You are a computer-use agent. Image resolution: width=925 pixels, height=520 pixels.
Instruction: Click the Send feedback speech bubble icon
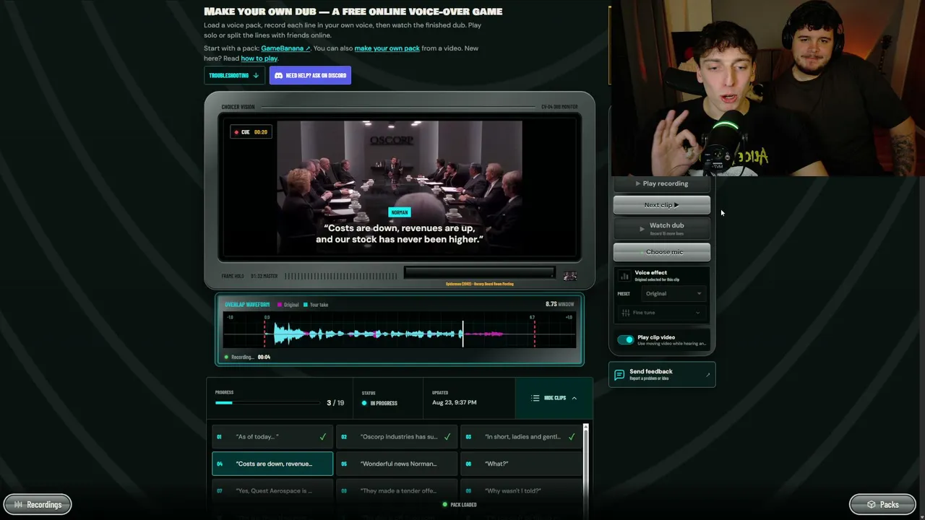tap(619, 374)
